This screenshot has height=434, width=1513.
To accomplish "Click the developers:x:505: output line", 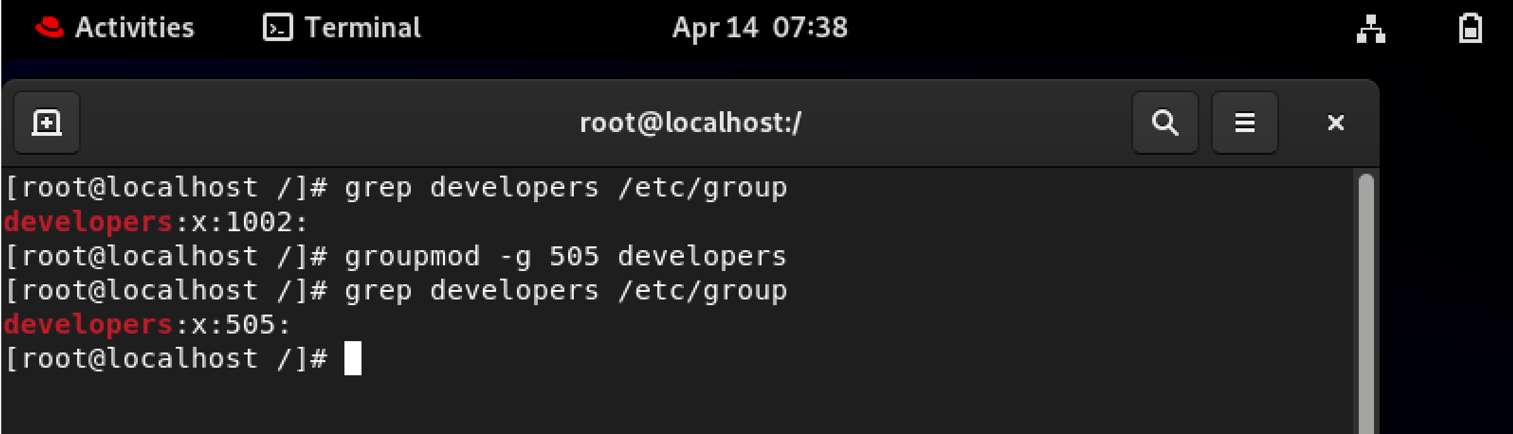I will point(147,325).
